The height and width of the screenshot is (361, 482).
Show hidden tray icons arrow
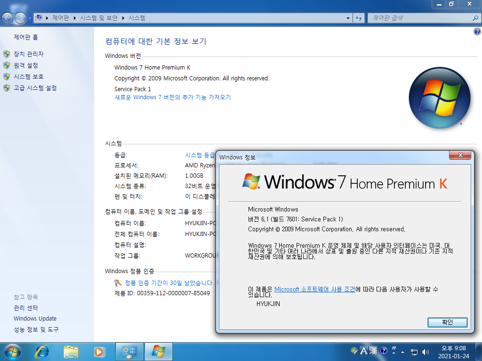(403, 352)
